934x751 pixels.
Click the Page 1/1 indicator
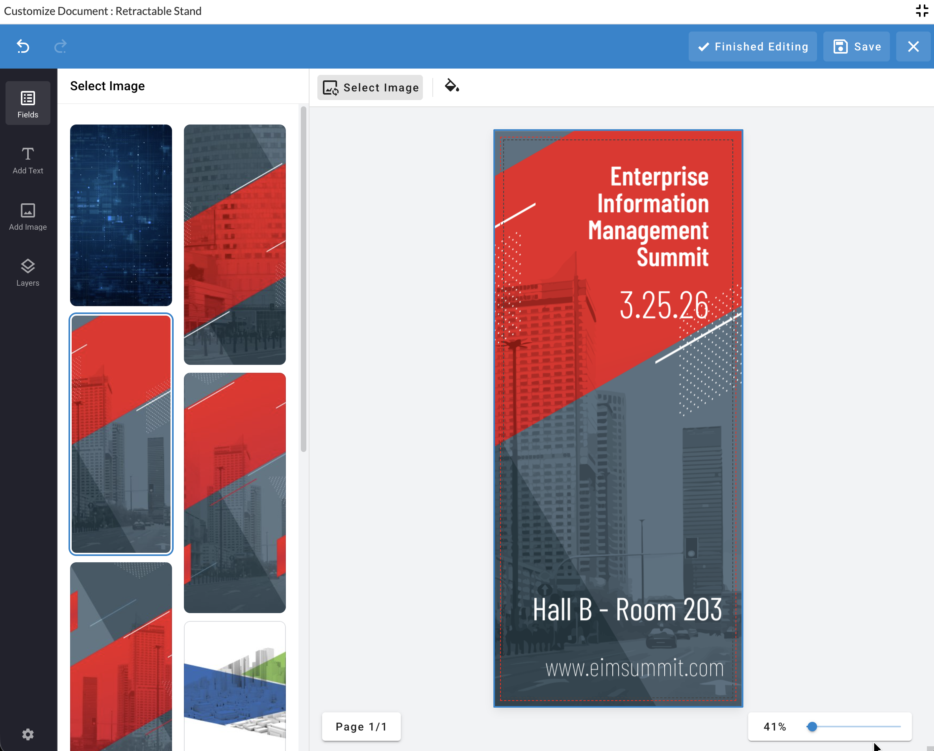pyautogui.click(x=361, y=727)
